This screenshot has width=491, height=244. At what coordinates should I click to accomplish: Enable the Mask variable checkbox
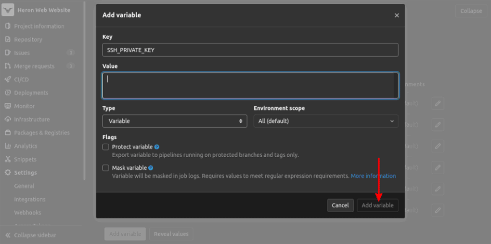tap(105, 168)
